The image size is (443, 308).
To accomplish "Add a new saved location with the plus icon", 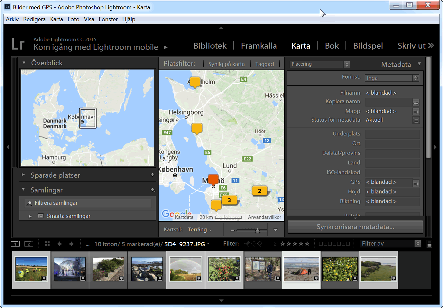I will point(152,175).
